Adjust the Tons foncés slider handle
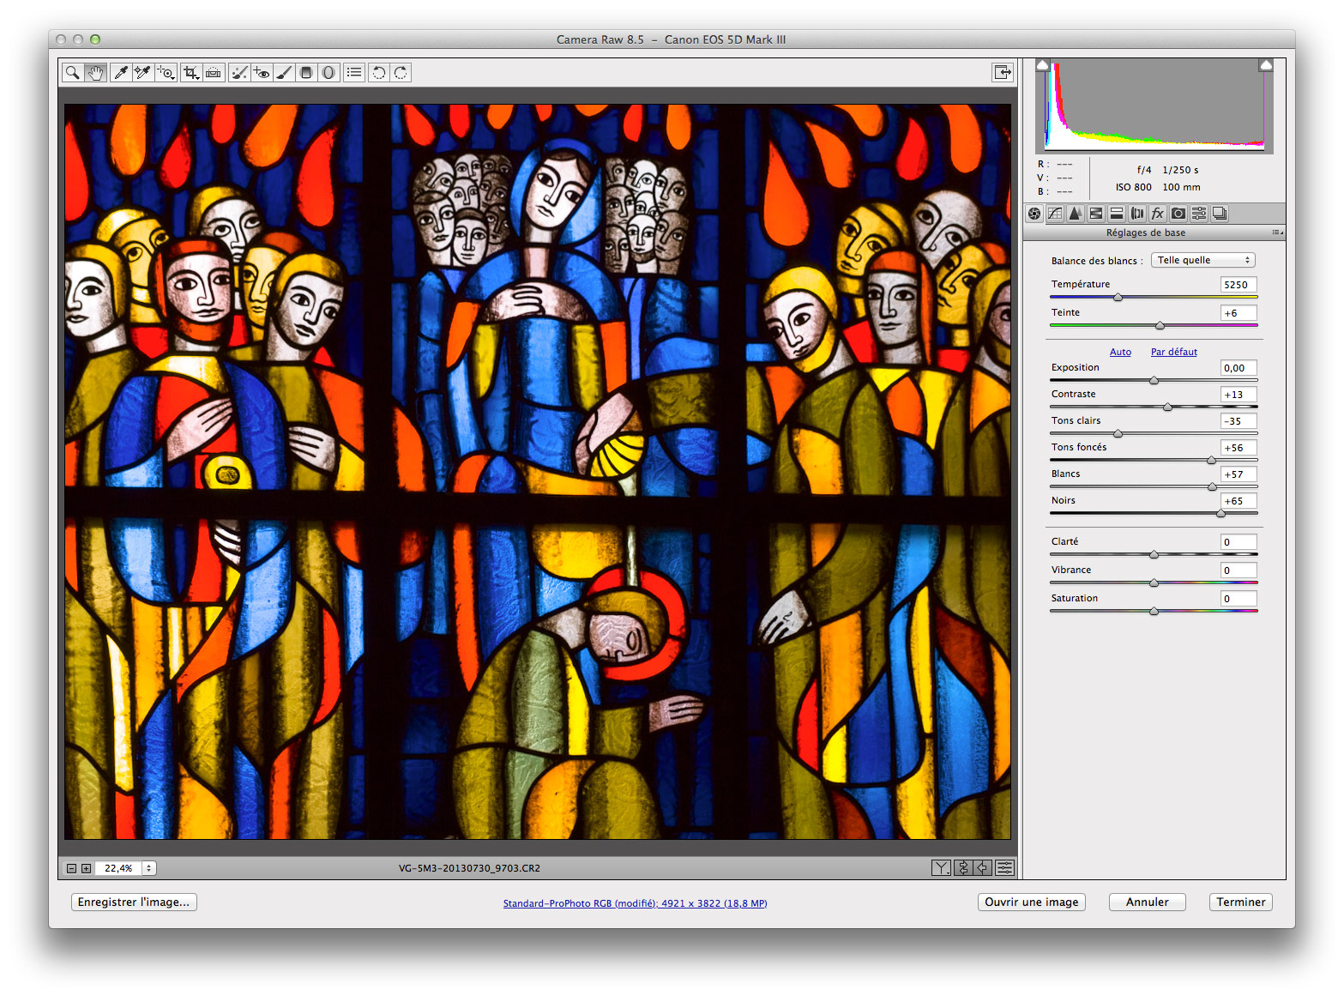The height and width of the screenshot is (996, 1344). click(1211, 460)
